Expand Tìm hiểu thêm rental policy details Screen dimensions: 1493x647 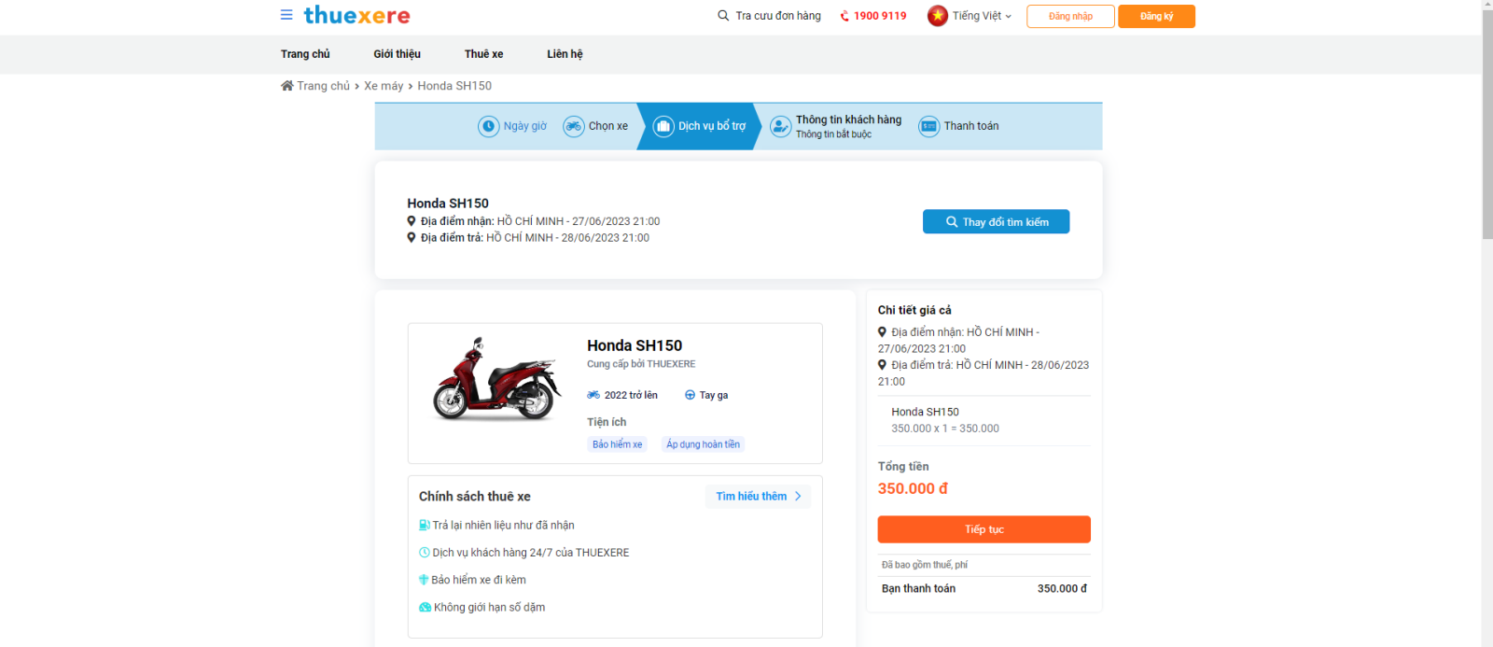point(758,497)
